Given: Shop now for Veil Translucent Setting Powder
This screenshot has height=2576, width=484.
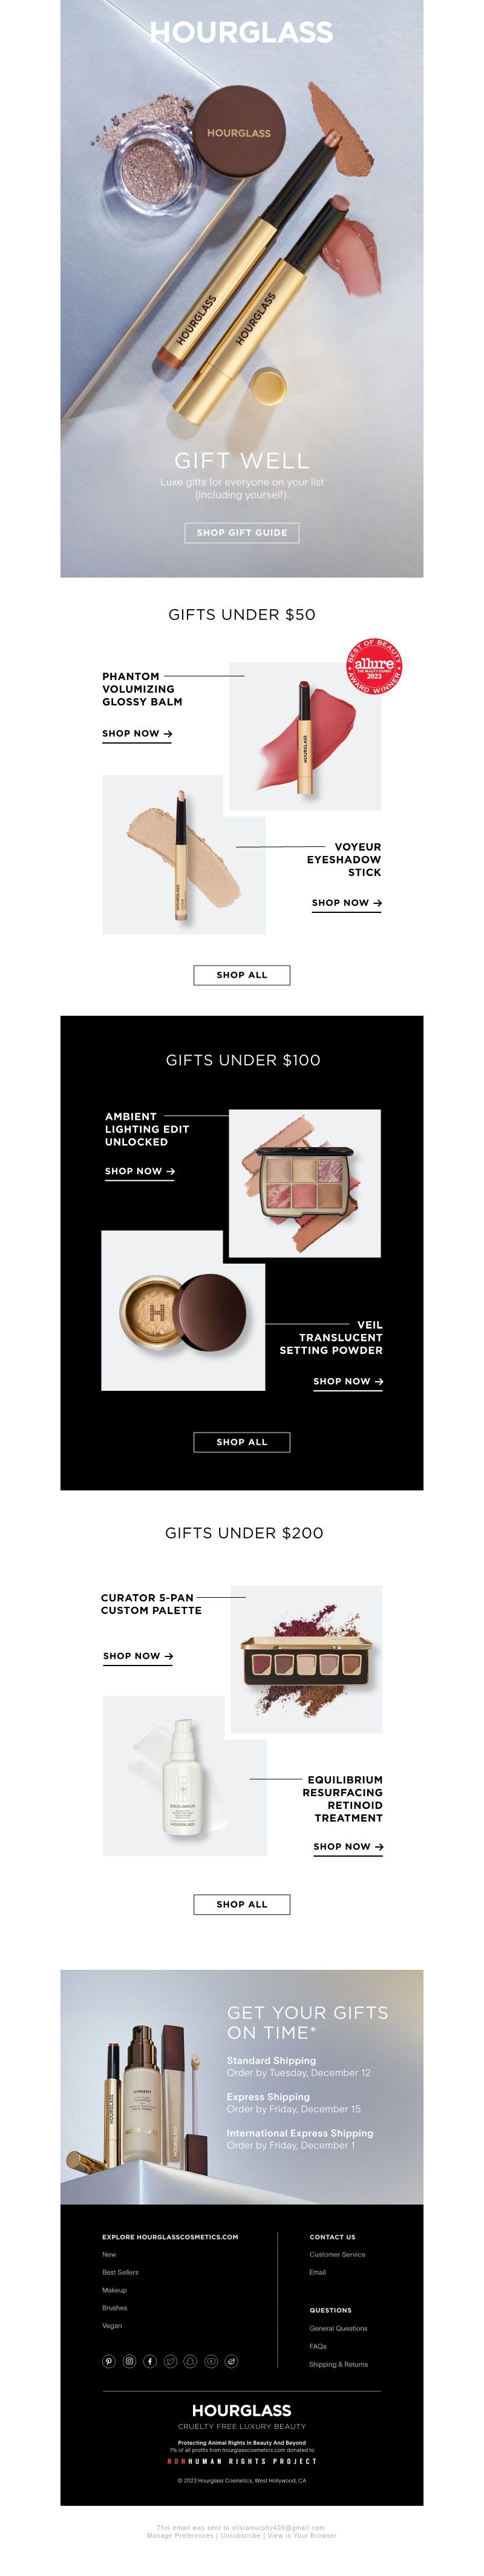Looking at the screenshot, I should point(348,1381).
